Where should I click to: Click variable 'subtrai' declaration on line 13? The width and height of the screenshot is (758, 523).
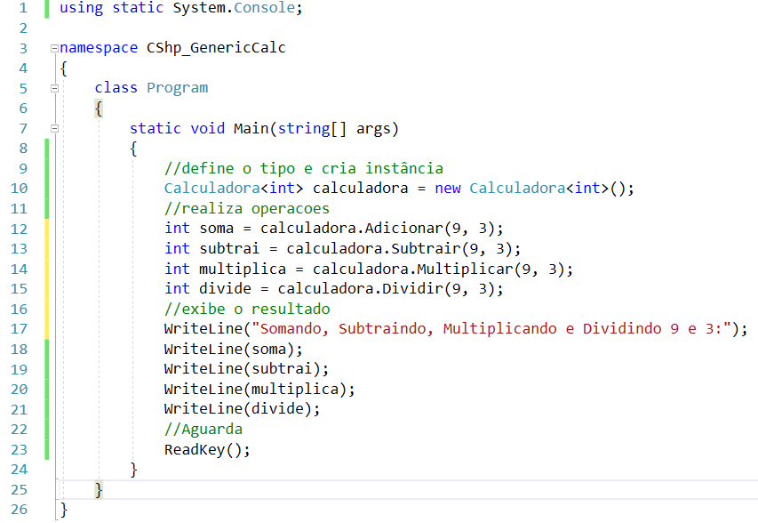click(x=229, y=249)
